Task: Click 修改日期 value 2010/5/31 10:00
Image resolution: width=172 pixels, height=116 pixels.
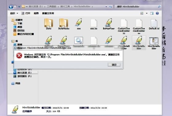Action: 61,108
